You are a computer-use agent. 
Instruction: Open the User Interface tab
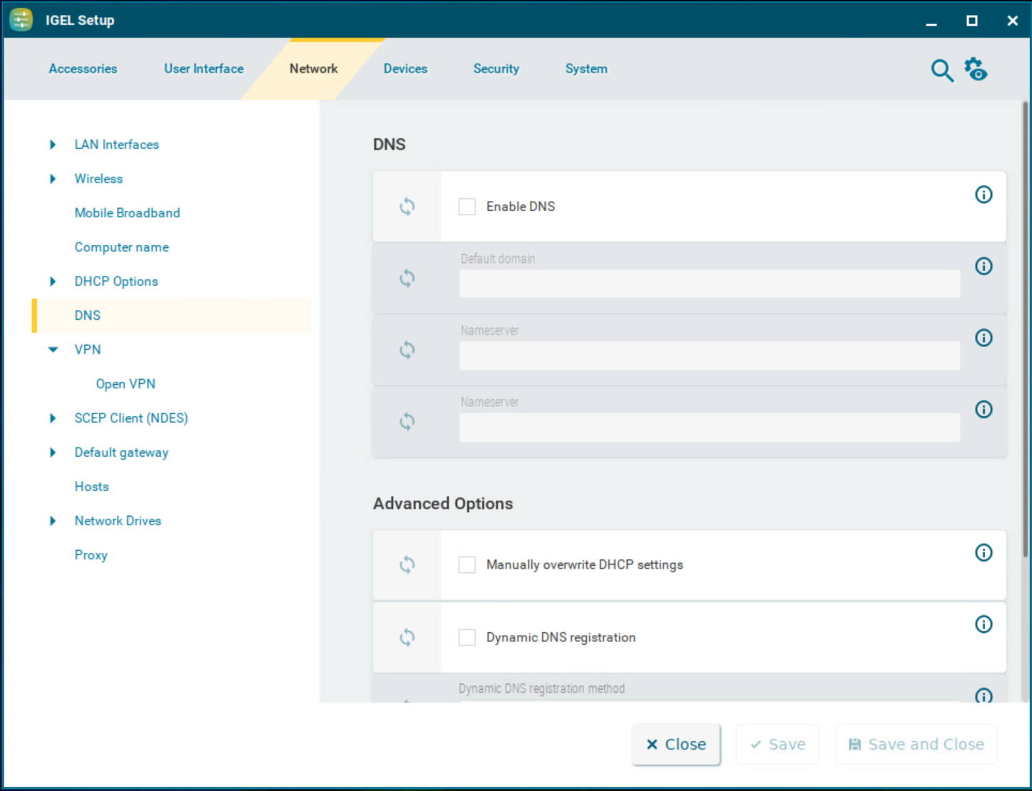tap(204, 69)
